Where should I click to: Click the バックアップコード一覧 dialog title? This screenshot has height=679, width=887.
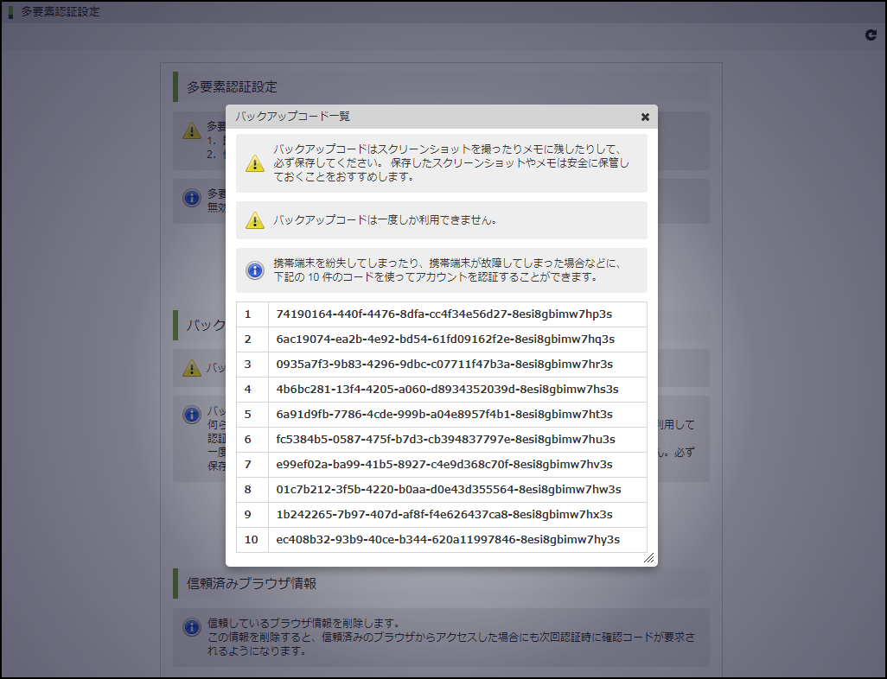pos(292,117)
